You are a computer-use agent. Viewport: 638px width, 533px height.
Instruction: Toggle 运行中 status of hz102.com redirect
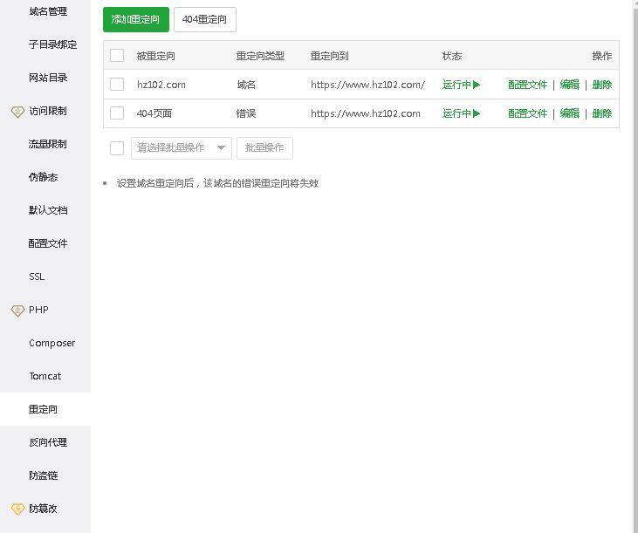(462, 85)
